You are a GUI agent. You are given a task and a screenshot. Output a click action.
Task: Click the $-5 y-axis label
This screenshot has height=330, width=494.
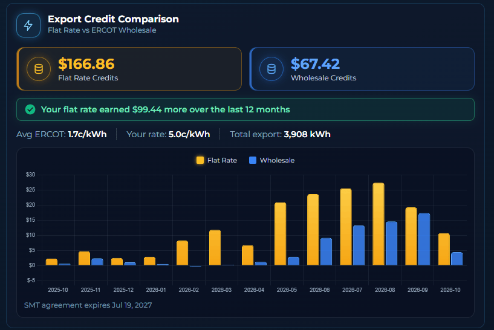tap(31, 280)
